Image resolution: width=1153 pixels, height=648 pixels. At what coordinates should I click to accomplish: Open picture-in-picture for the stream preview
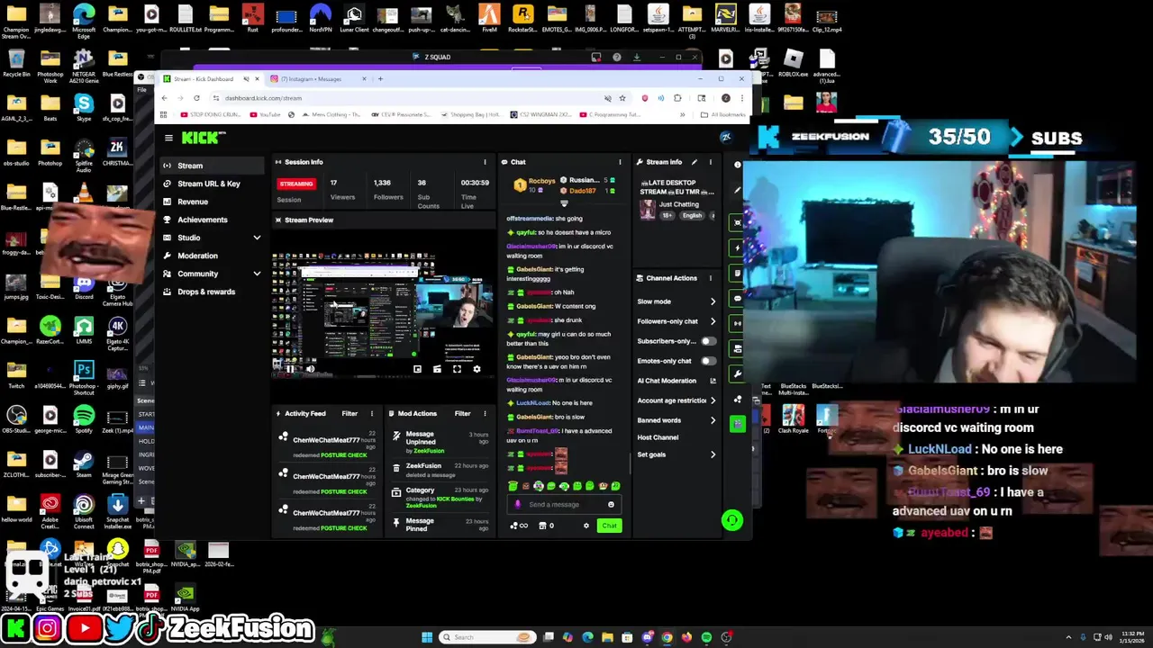417,368
